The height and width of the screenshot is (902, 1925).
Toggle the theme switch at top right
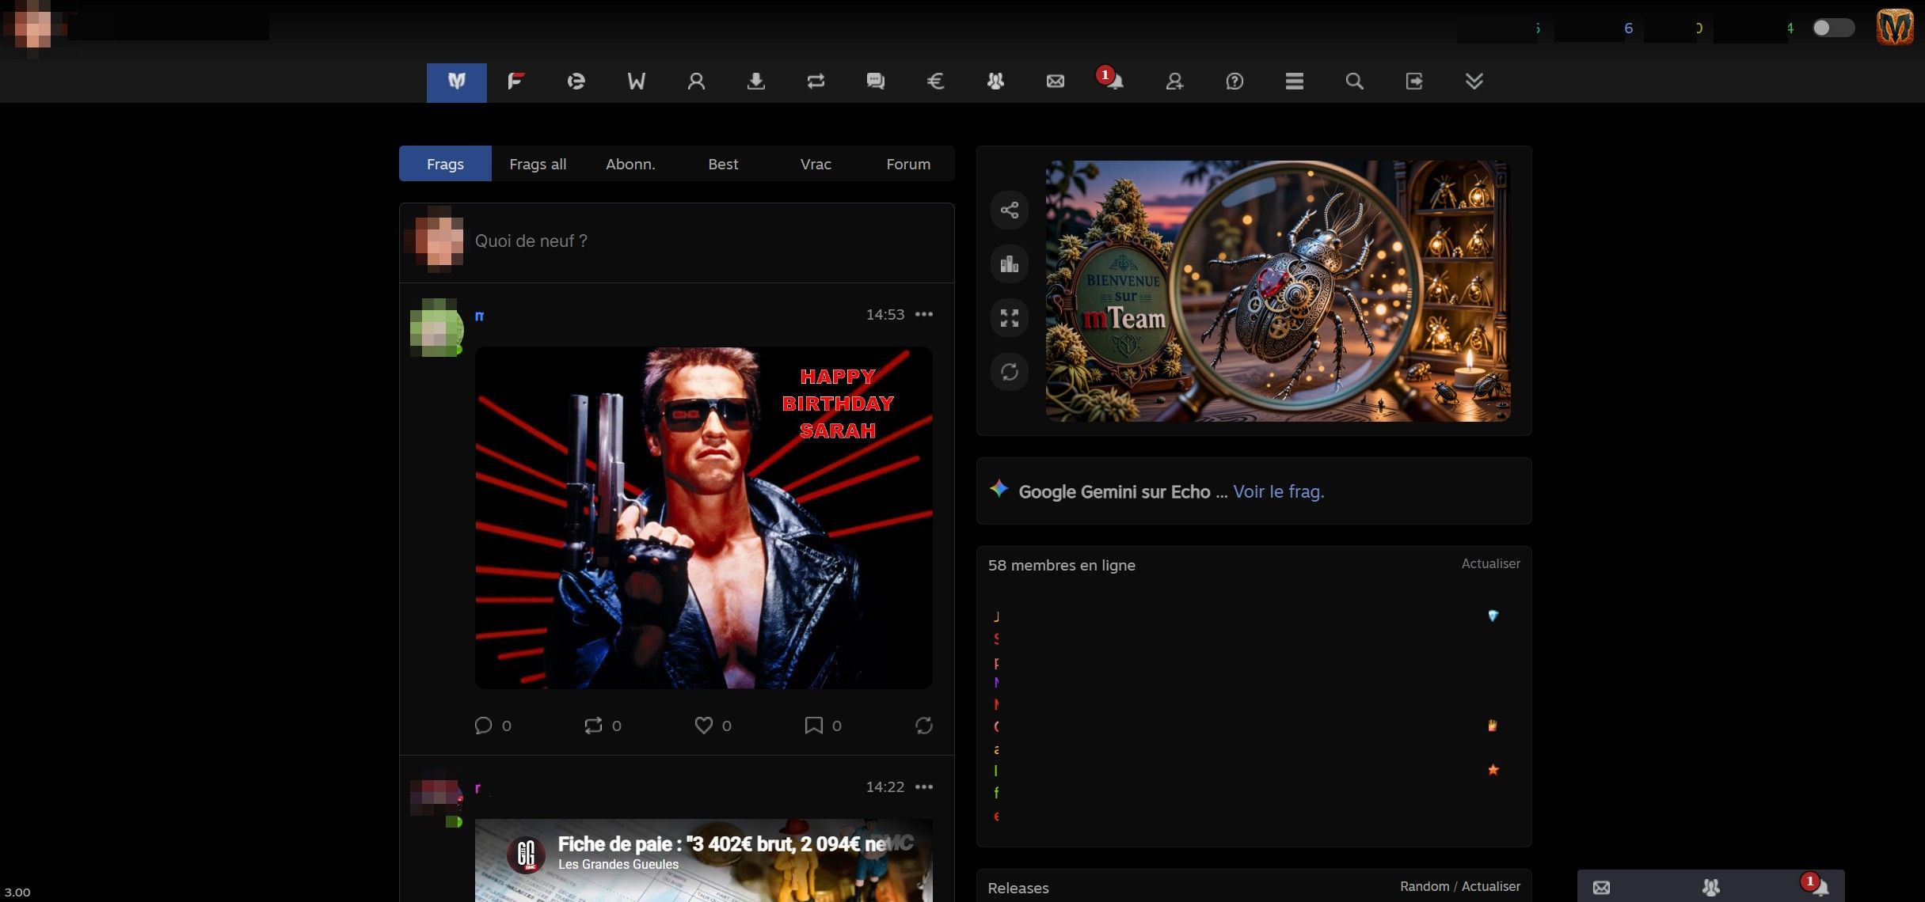(1832, 28)
